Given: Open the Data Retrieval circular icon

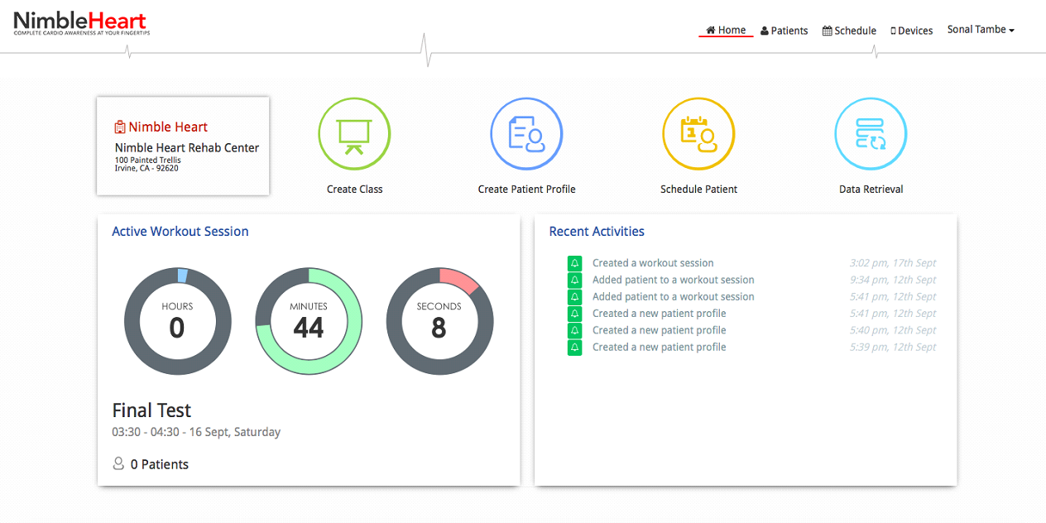Looking at the screenshot, I should [871, 133].
